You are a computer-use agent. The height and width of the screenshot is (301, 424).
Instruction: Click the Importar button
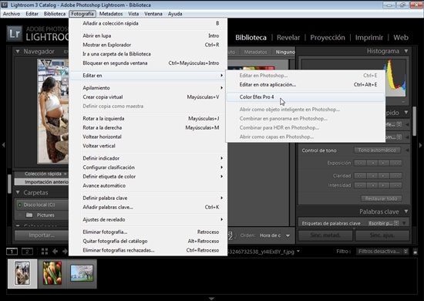[42, 235]
